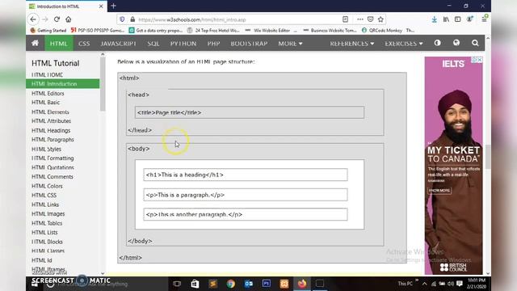Open the Library icon in Firefox toolbar

pyautogui.click(x=446, y=19)
